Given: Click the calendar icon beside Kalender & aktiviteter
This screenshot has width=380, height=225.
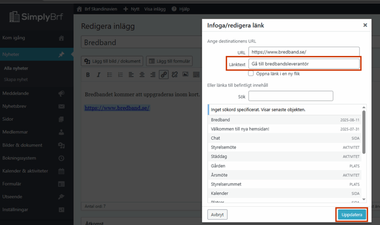Looking at the screenshot, I should click(61, 171).
